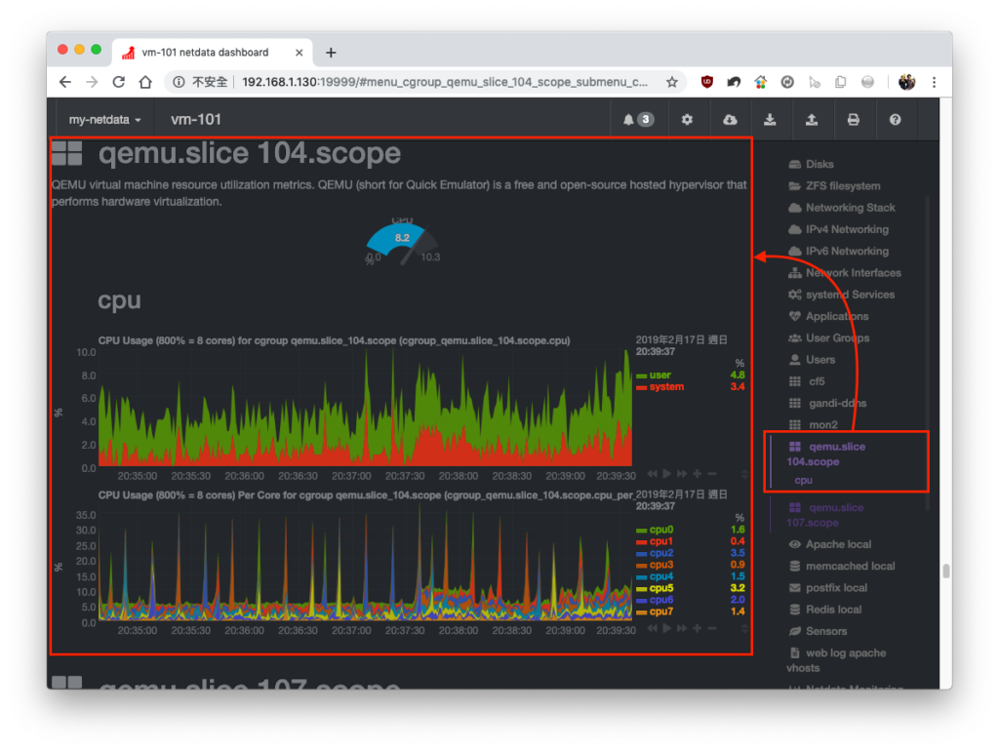Click the page vertical scrollbar thumb
999x751 pixels.
coord(946,571)
